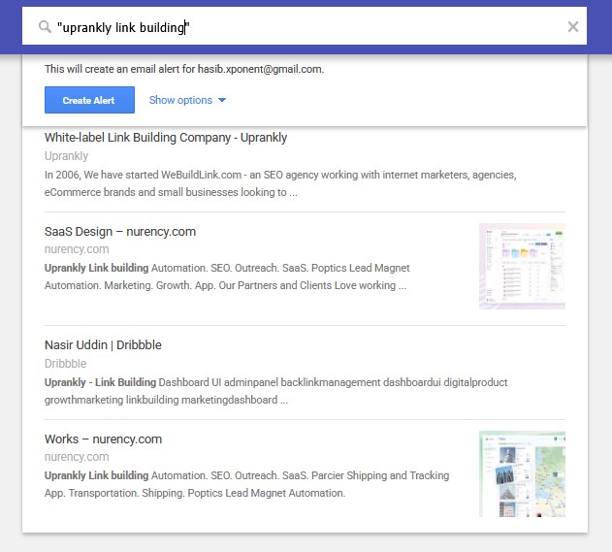Click the snippet mentioning 'Dashboard UI adminpanel'

point(276,391)
